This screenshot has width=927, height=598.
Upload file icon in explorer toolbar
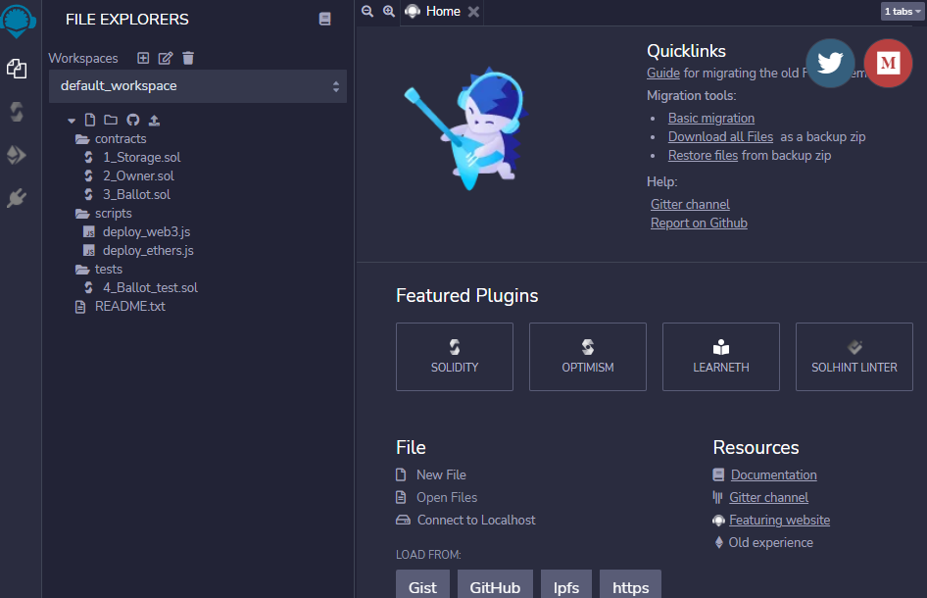(154, 120)
